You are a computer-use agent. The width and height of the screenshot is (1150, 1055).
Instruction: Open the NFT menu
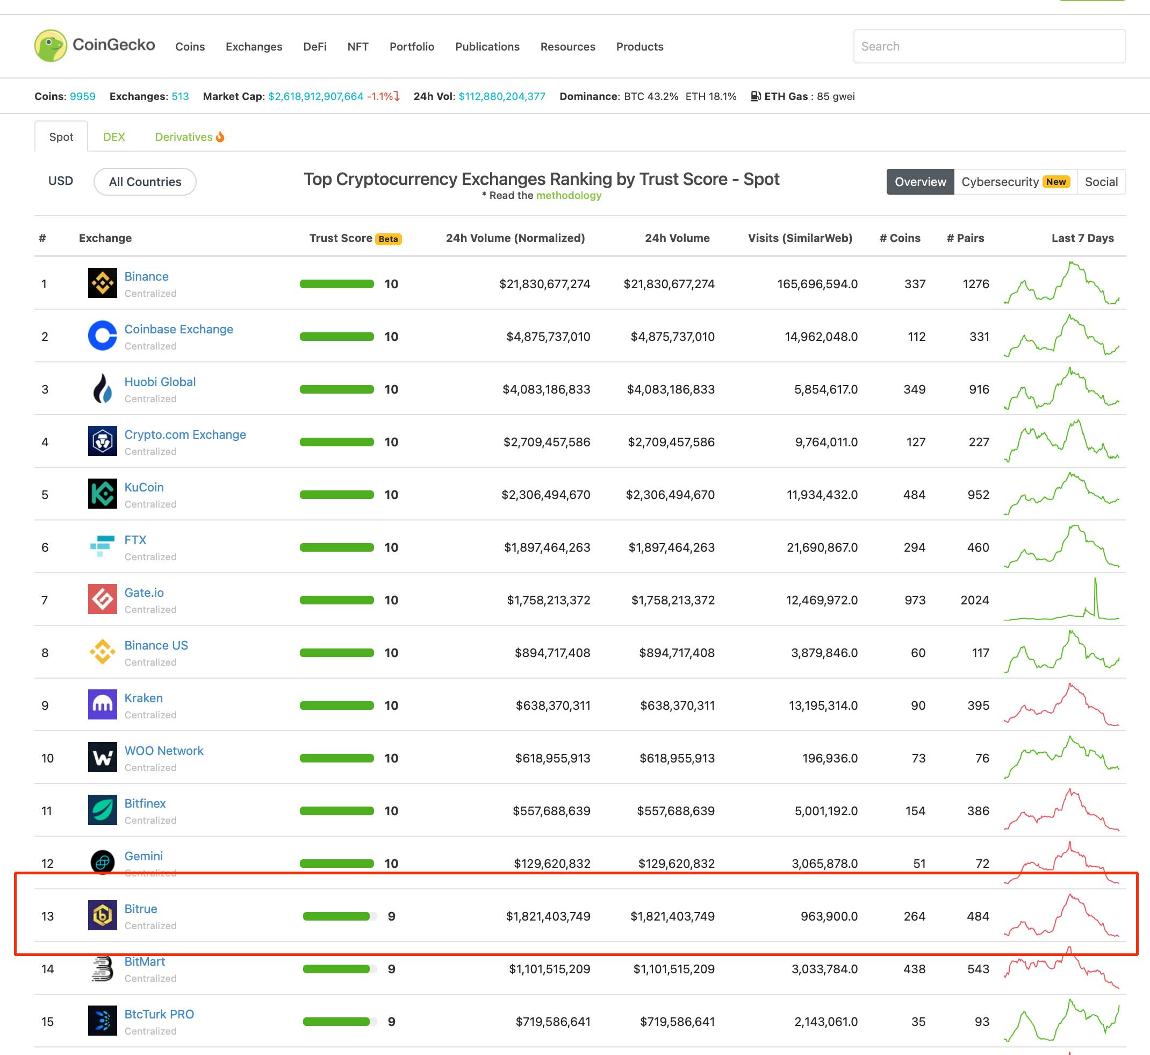coord(358,47)
